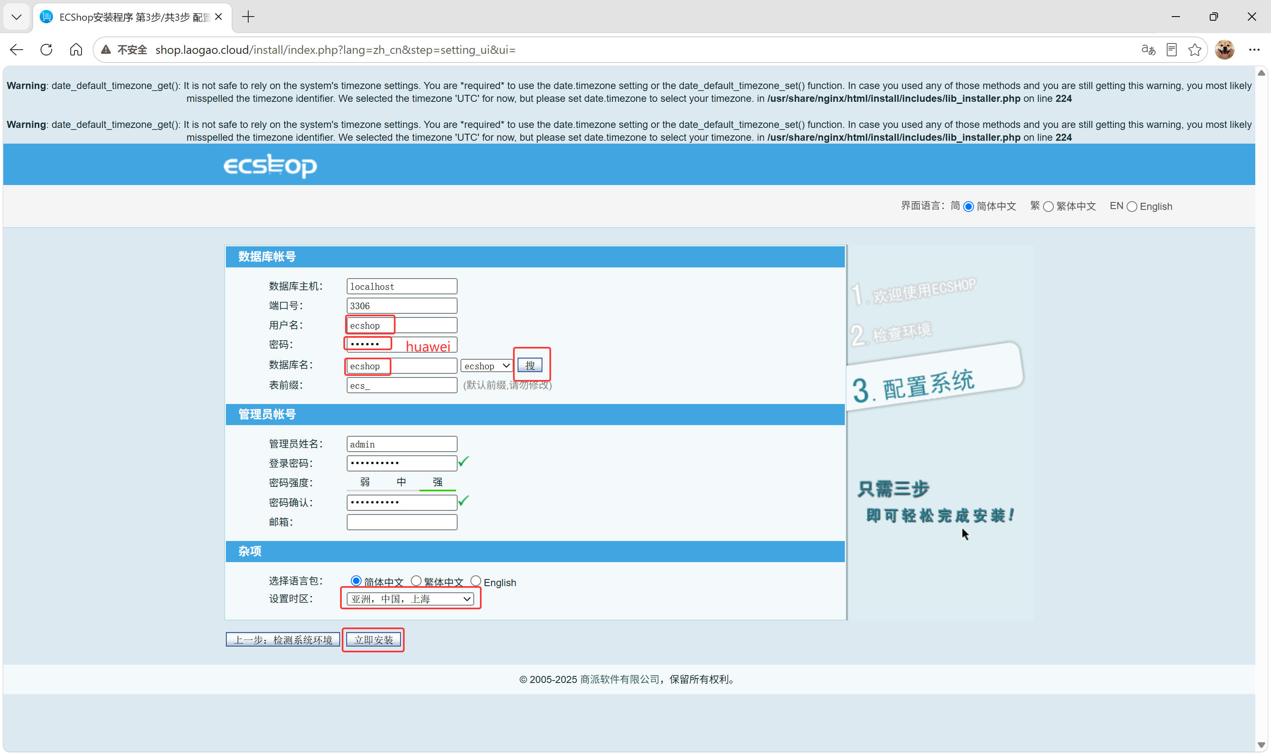Choose English language pack
This screenshot has height=755, width=1271.
coord(475,581)
